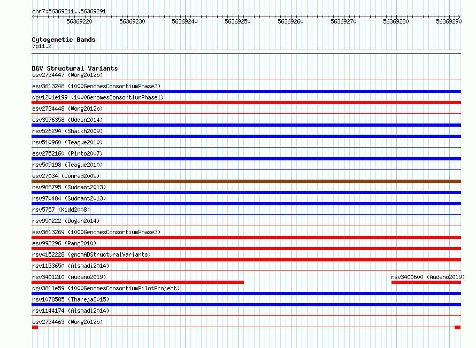
Task: Select the nsv4152228 (gnomADStructuralVariants) label
Action: (x=91, y=254)
